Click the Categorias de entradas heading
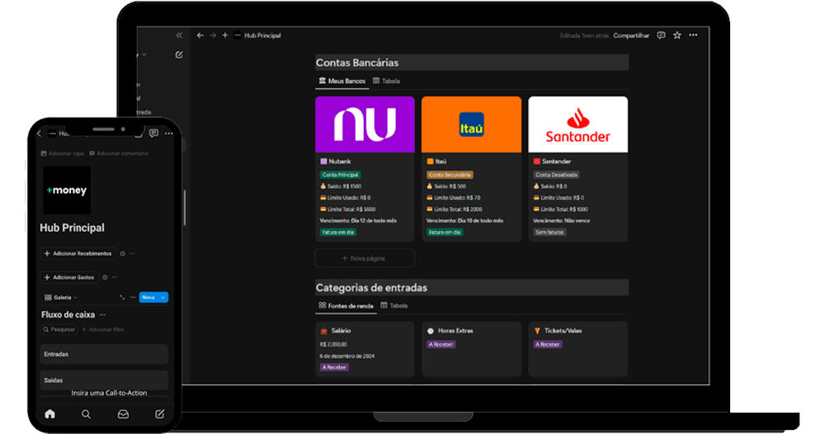Image resolution: width=825 pixels, height=434 pixels. [x=371, y=288]
